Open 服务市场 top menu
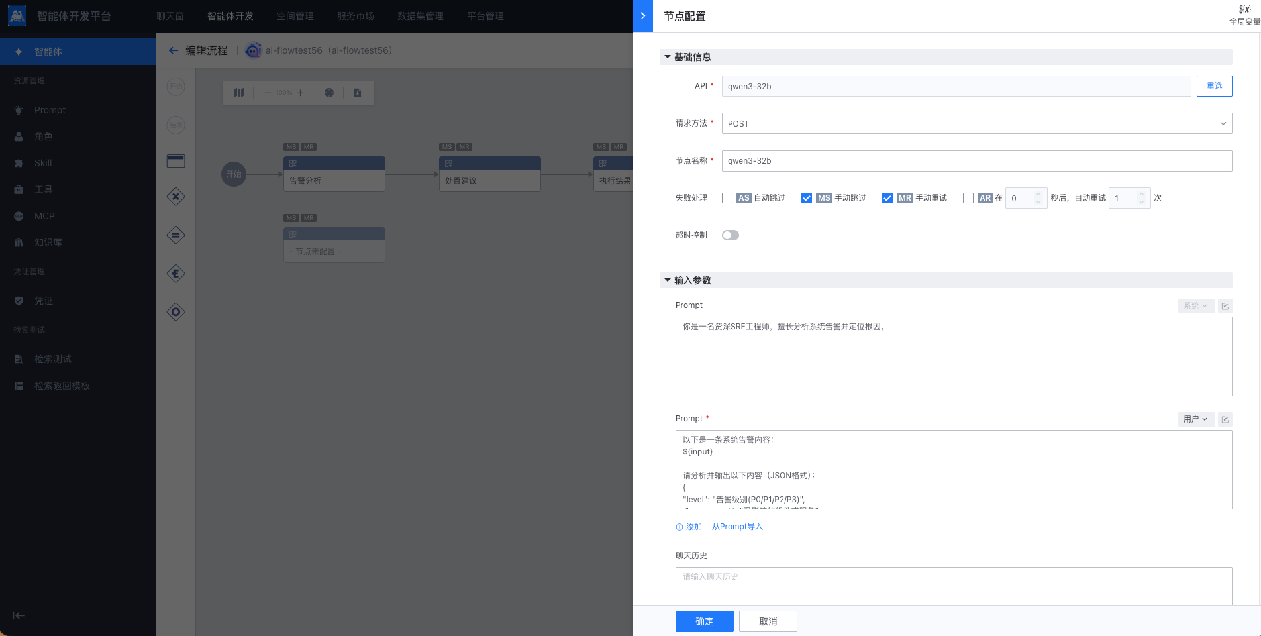Screen dimensions: 1261x636 pyautogui.click(x=356, y=16)
